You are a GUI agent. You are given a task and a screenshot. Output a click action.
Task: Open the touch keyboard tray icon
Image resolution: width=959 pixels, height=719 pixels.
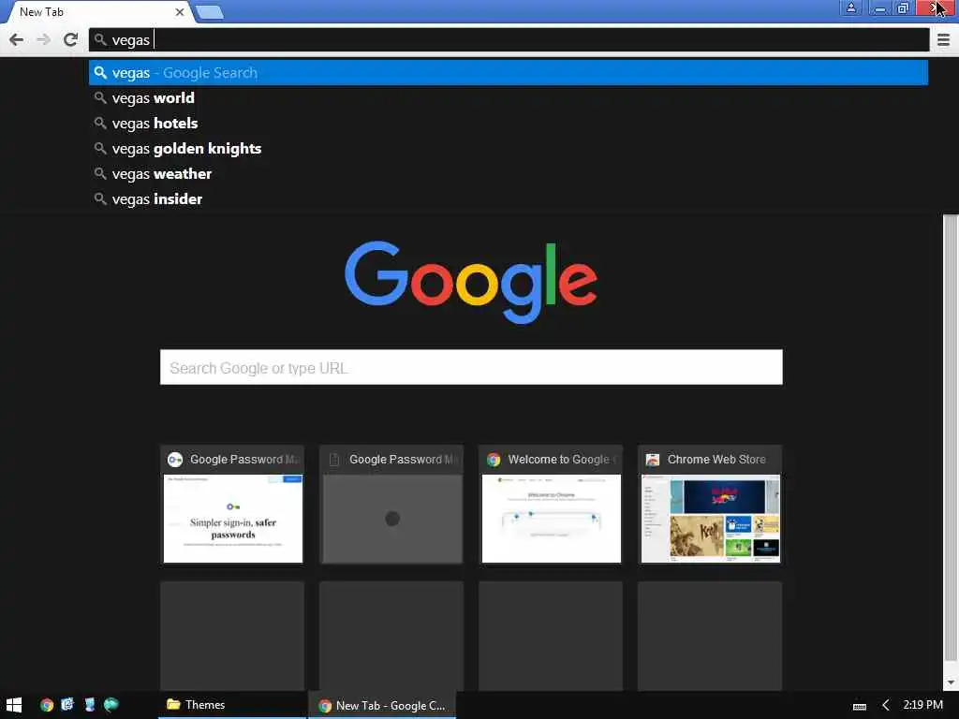(860, 706)
